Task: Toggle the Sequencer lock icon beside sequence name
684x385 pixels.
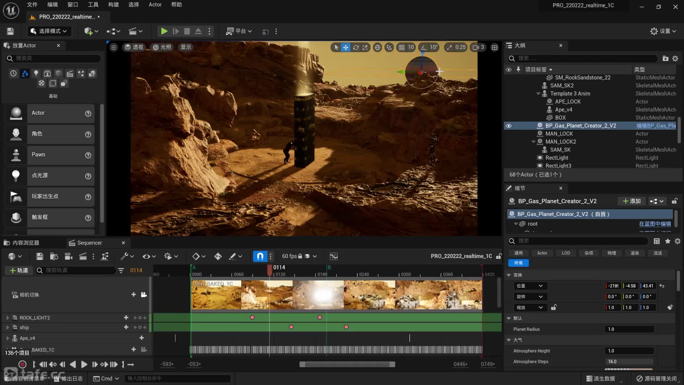Action: point(499,256)
